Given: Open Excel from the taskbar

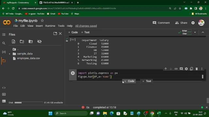Looking at the screenshot, I should 159,113.
